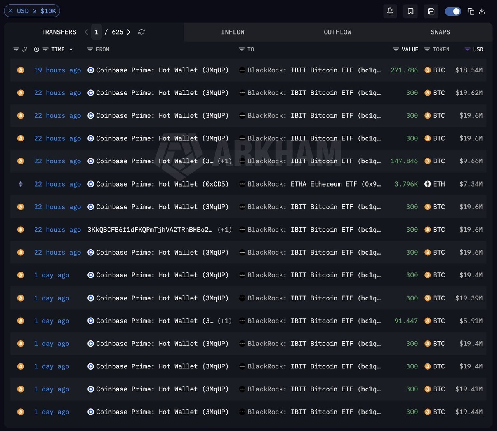
Task: Open the INFLOW tab
Action: coord(233,32)
